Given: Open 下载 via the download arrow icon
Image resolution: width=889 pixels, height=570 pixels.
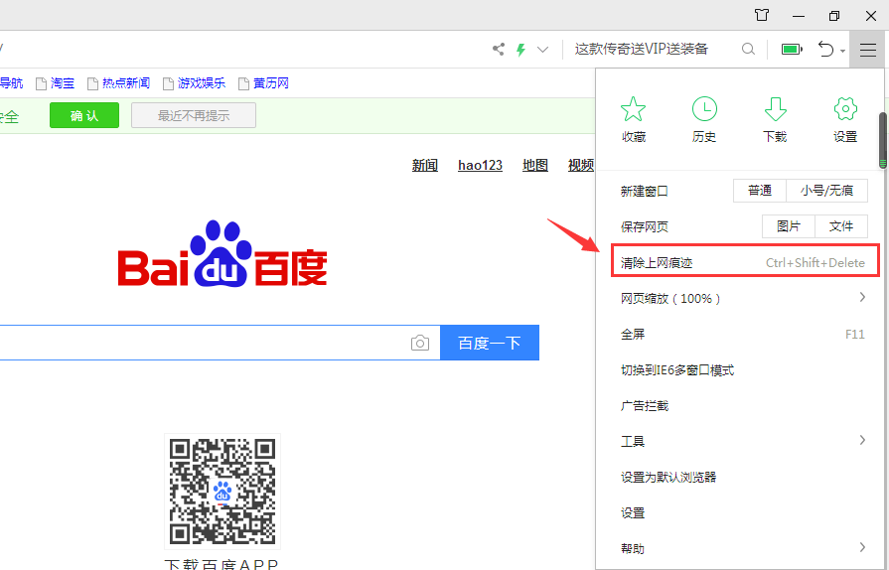Looking at the screenshot, I should click(775, 109).
